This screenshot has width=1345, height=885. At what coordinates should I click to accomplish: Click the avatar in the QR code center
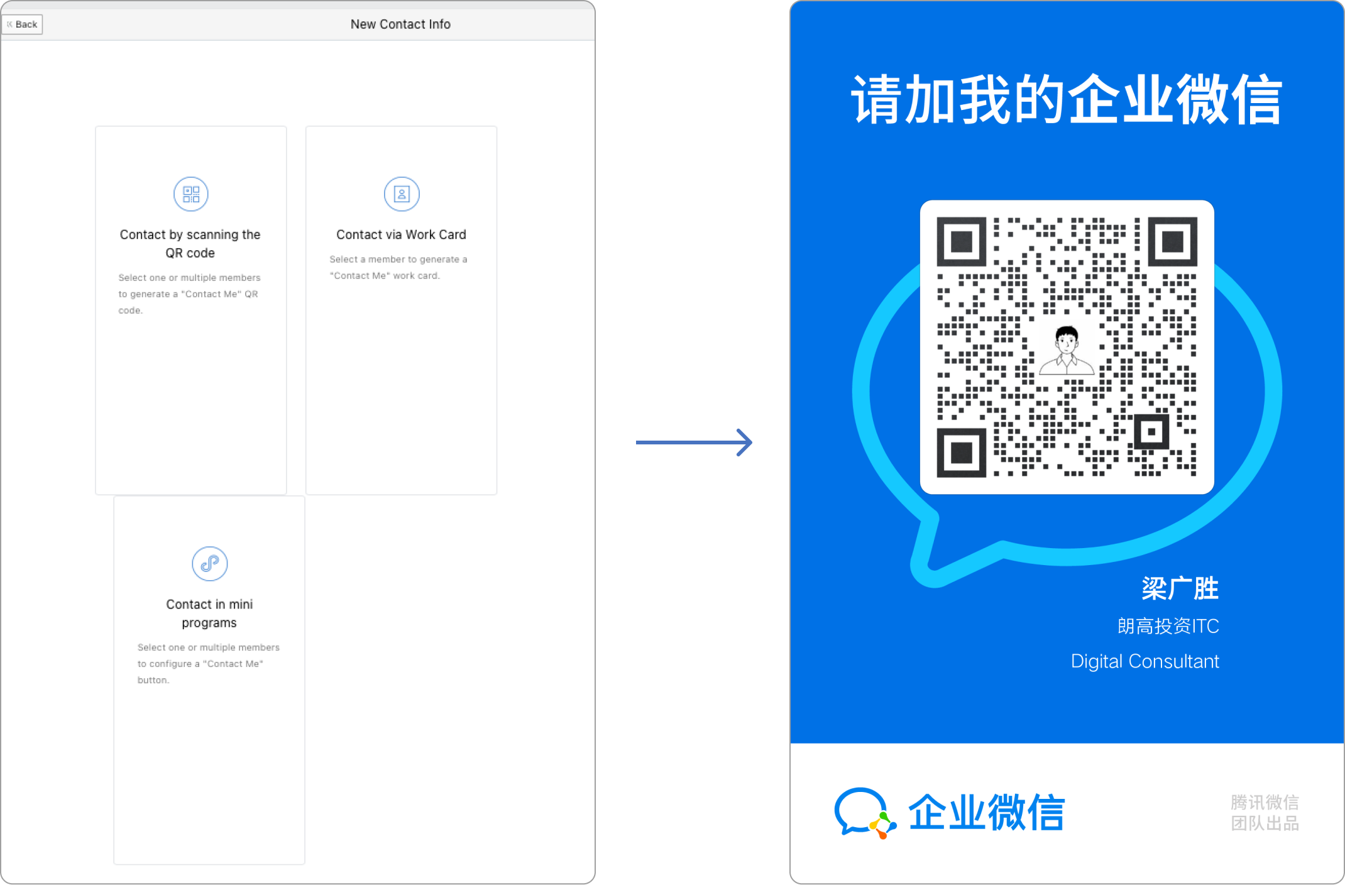point(1067,351)
